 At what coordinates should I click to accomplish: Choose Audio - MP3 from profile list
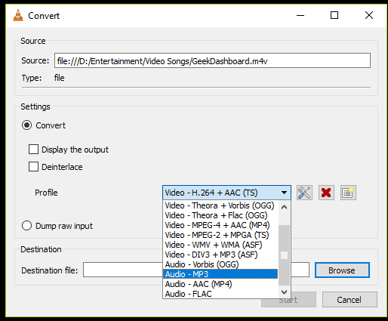[220, 274]
